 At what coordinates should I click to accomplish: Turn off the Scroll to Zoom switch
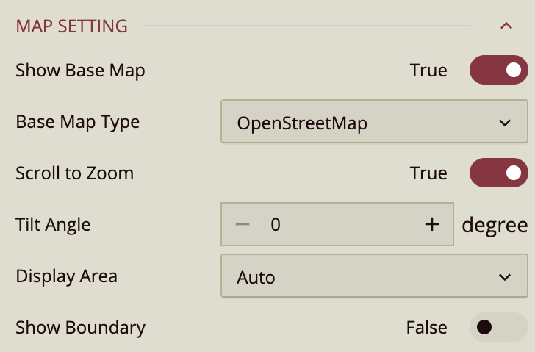click(x=498, y=173)
